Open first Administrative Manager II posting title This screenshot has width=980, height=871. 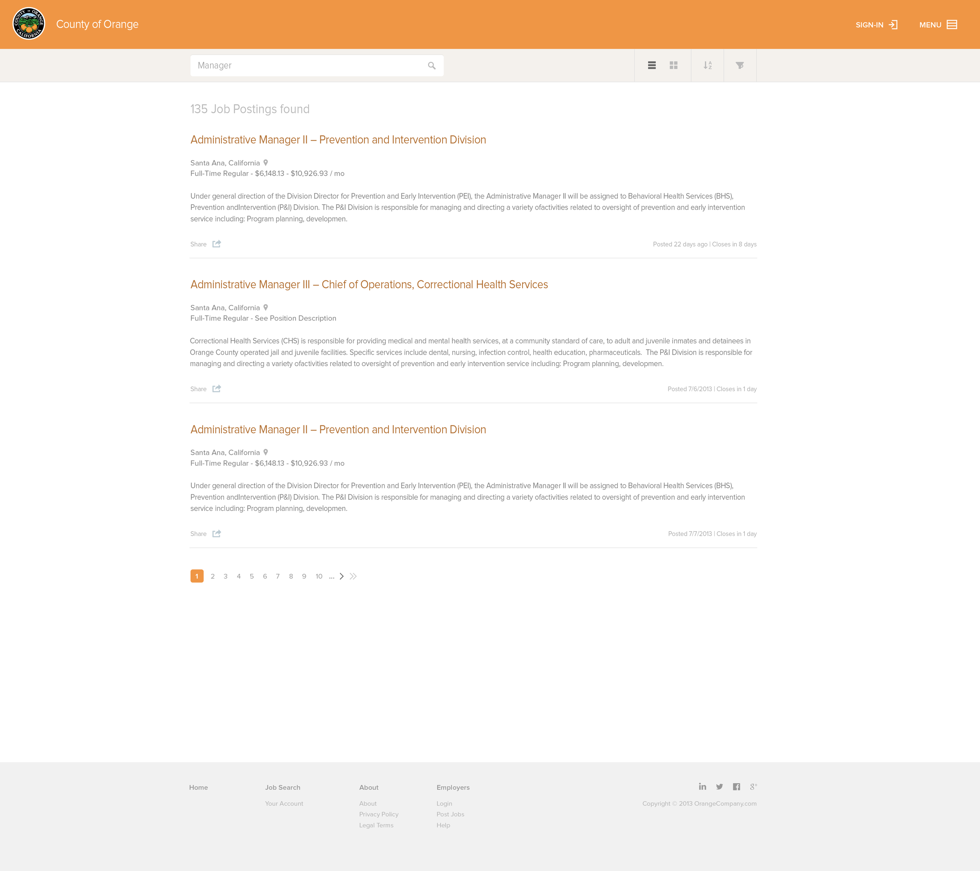[338, 140]
